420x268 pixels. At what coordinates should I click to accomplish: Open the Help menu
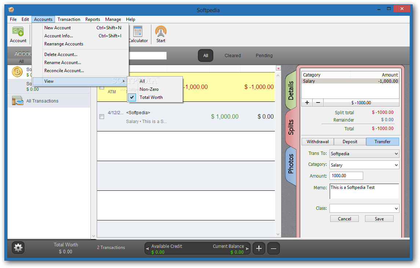coord(130,19)
